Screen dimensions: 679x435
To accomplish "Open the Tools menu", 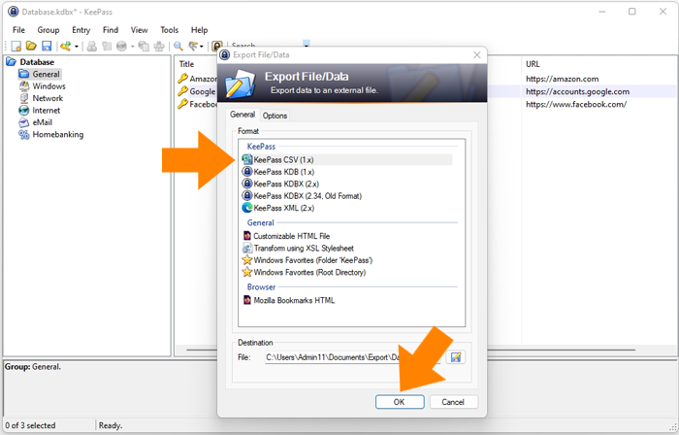I will pyautogui.click(x=169, y=30).
